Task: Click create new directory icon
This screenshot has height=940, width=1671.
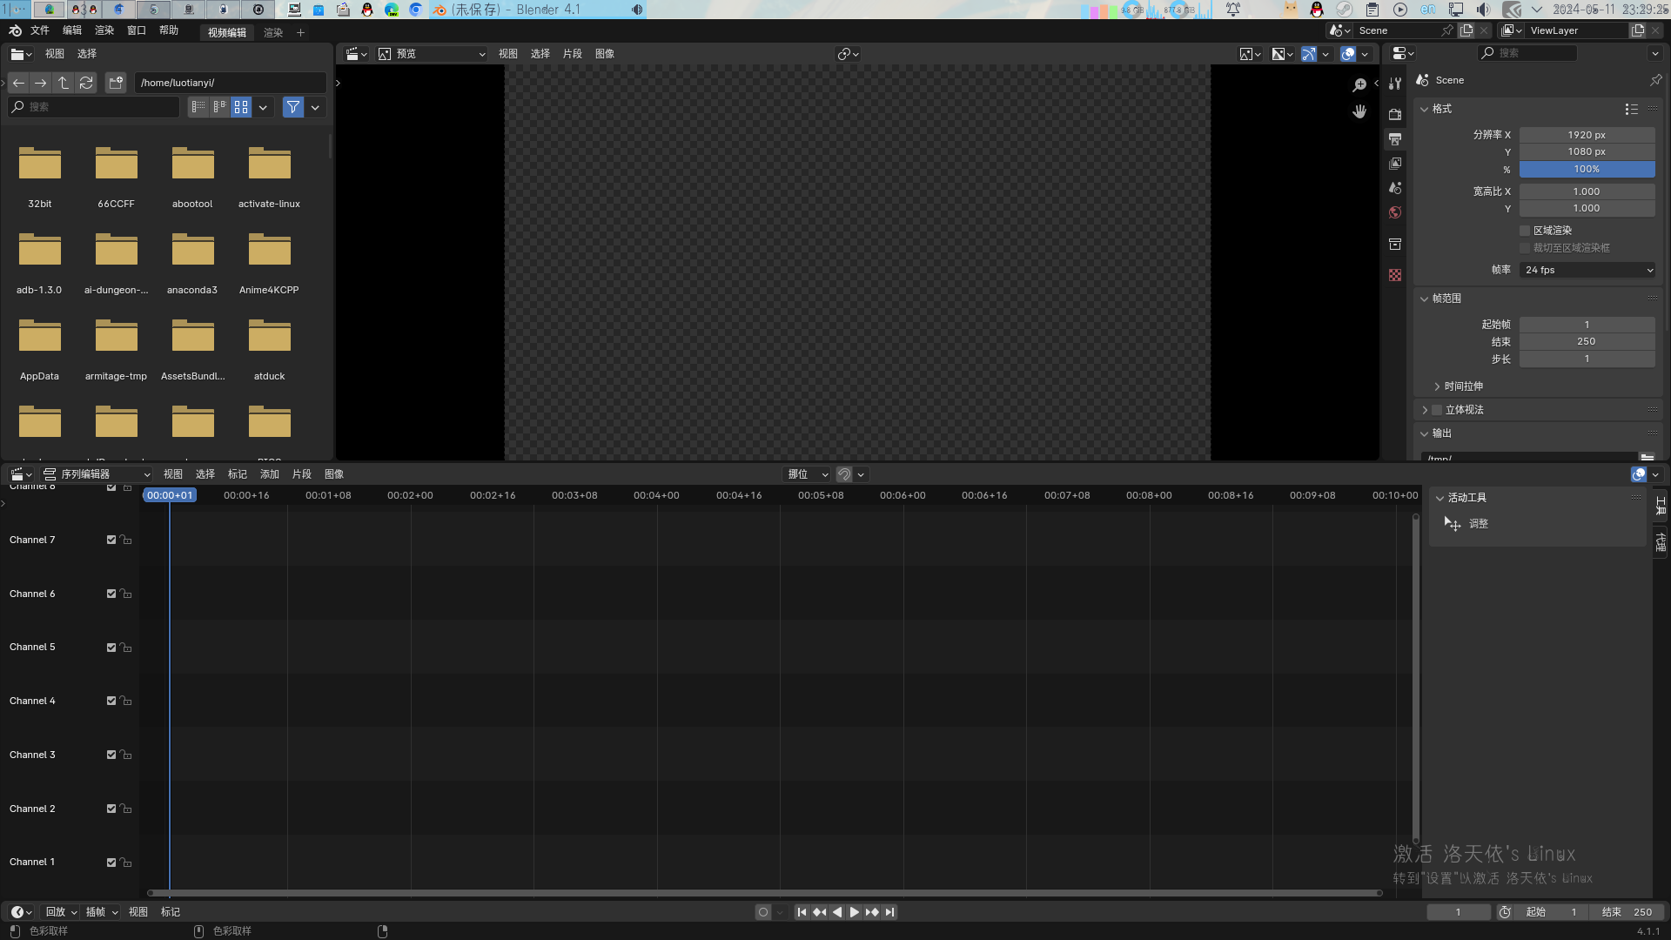Action: (x=116, y=83)
